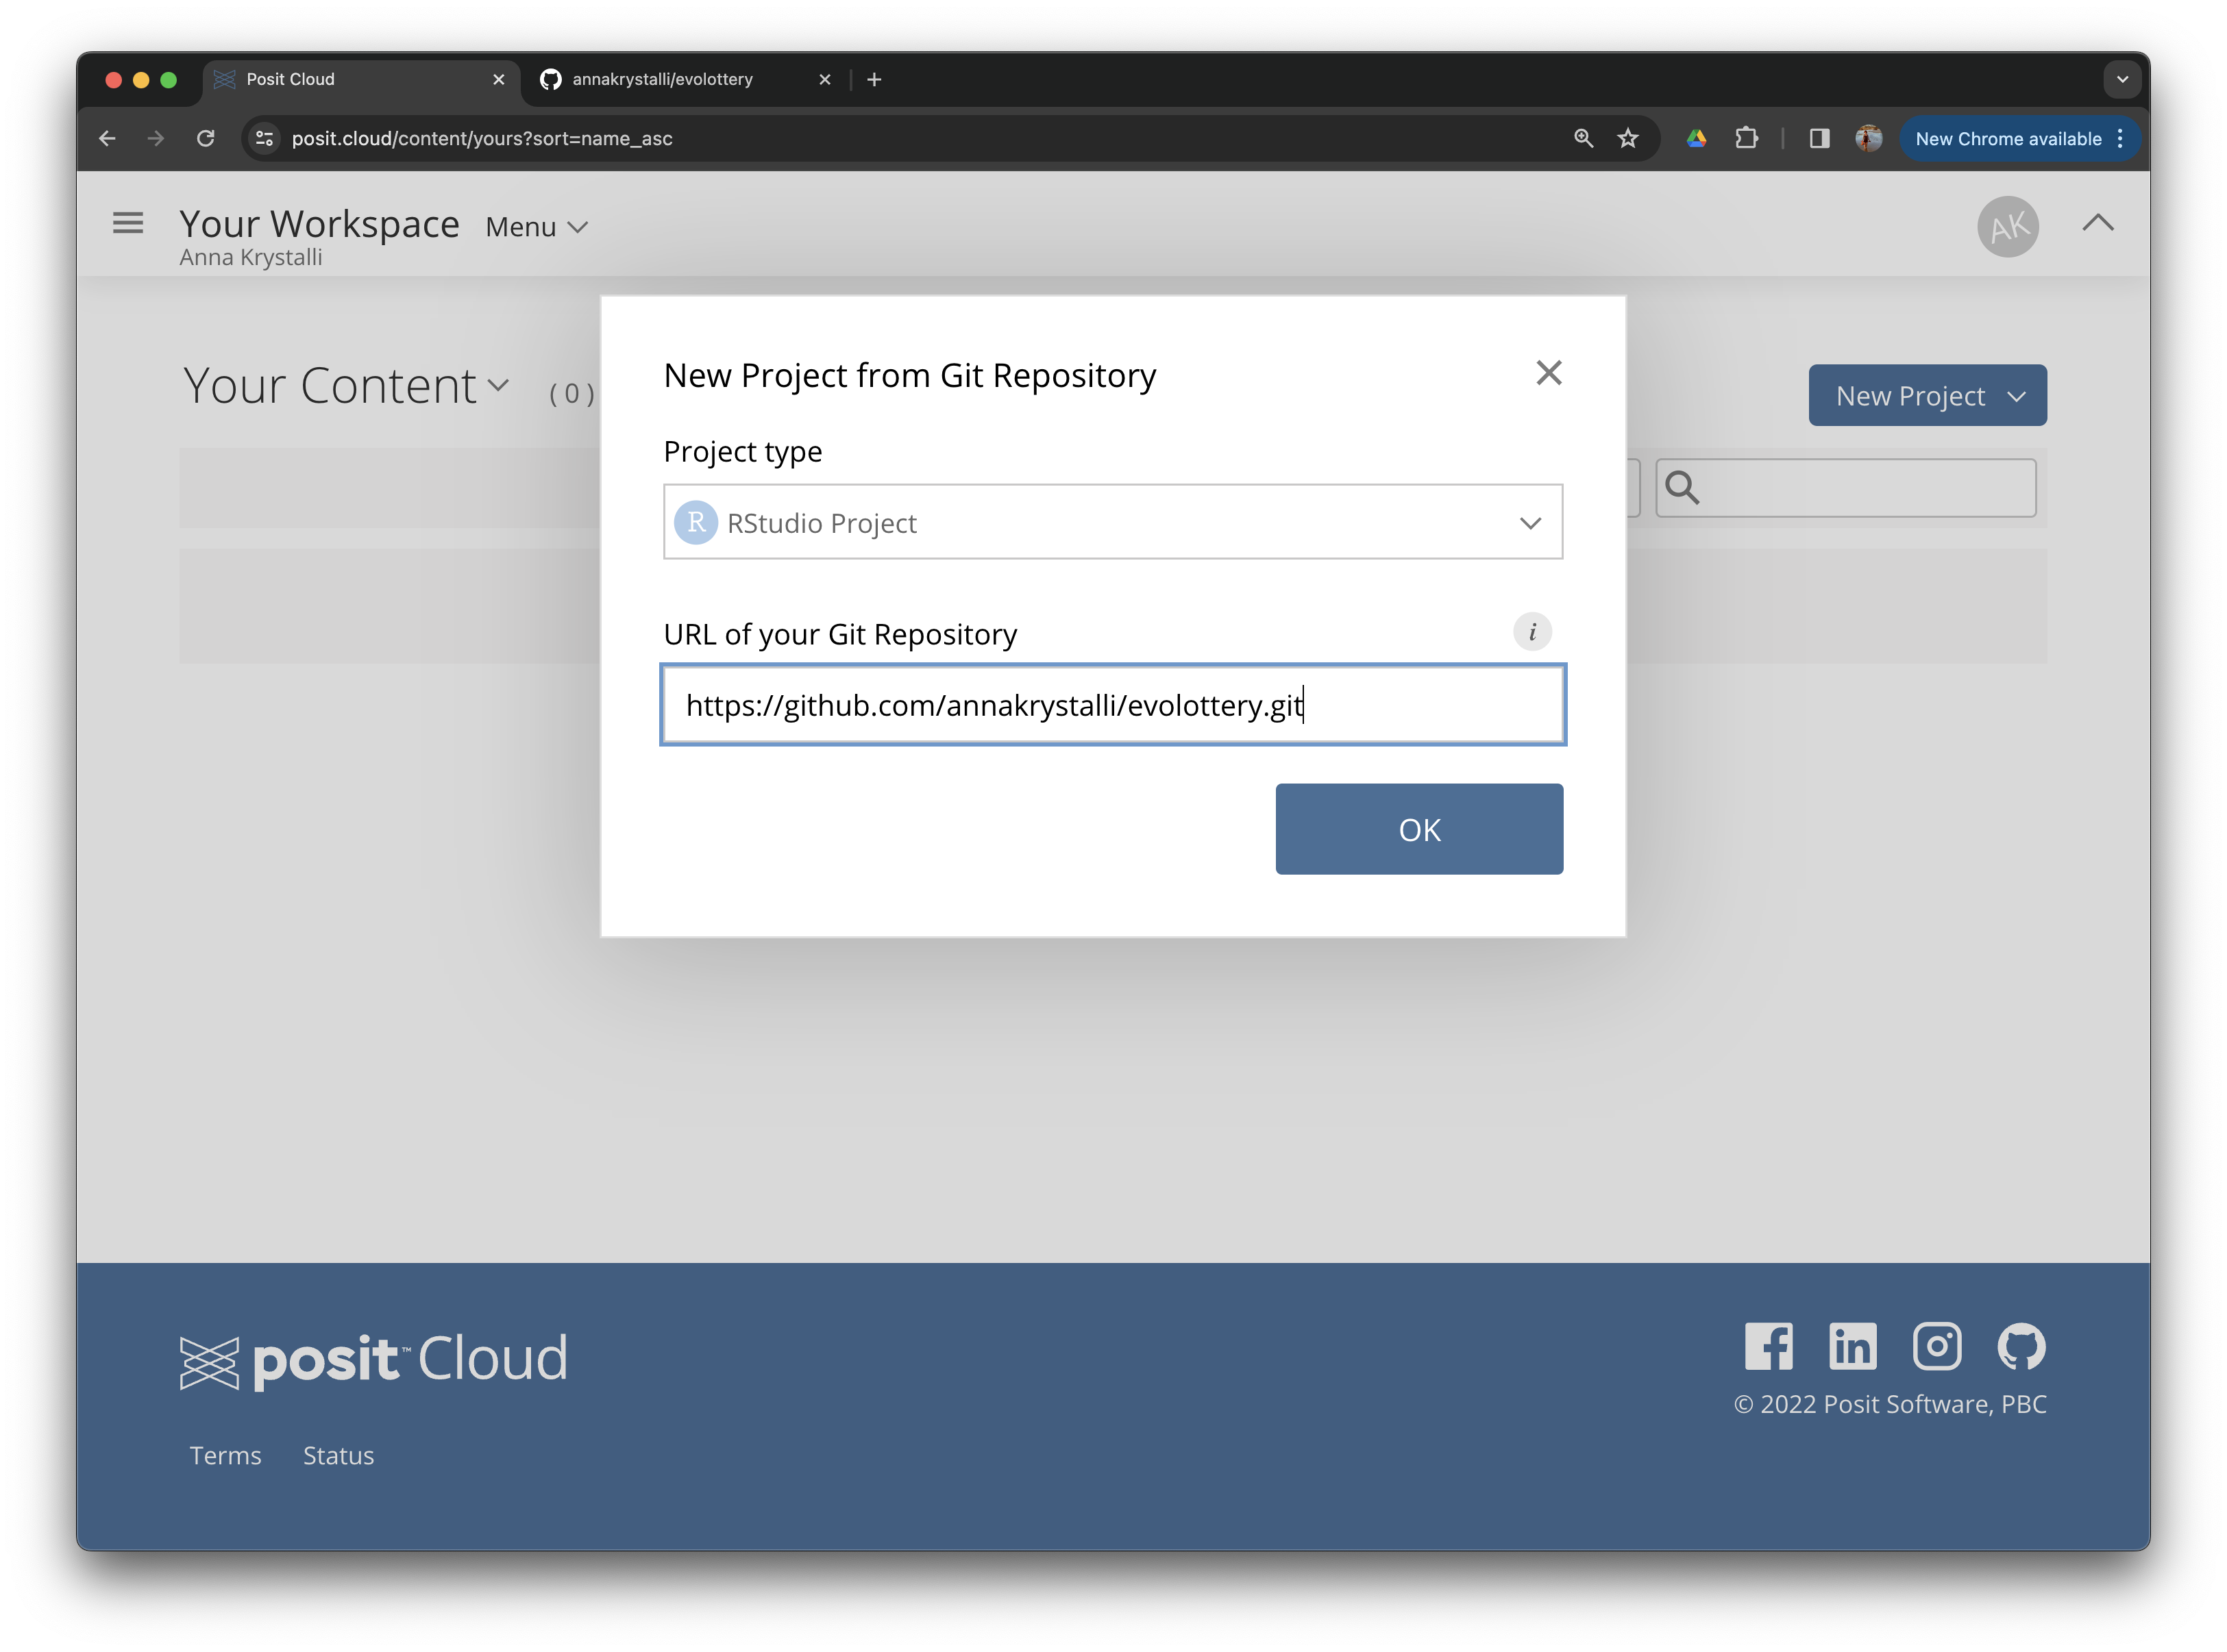Click the OK button in dialog
Viewport: 2227px width, 1652px height.
click(1418, 829)
